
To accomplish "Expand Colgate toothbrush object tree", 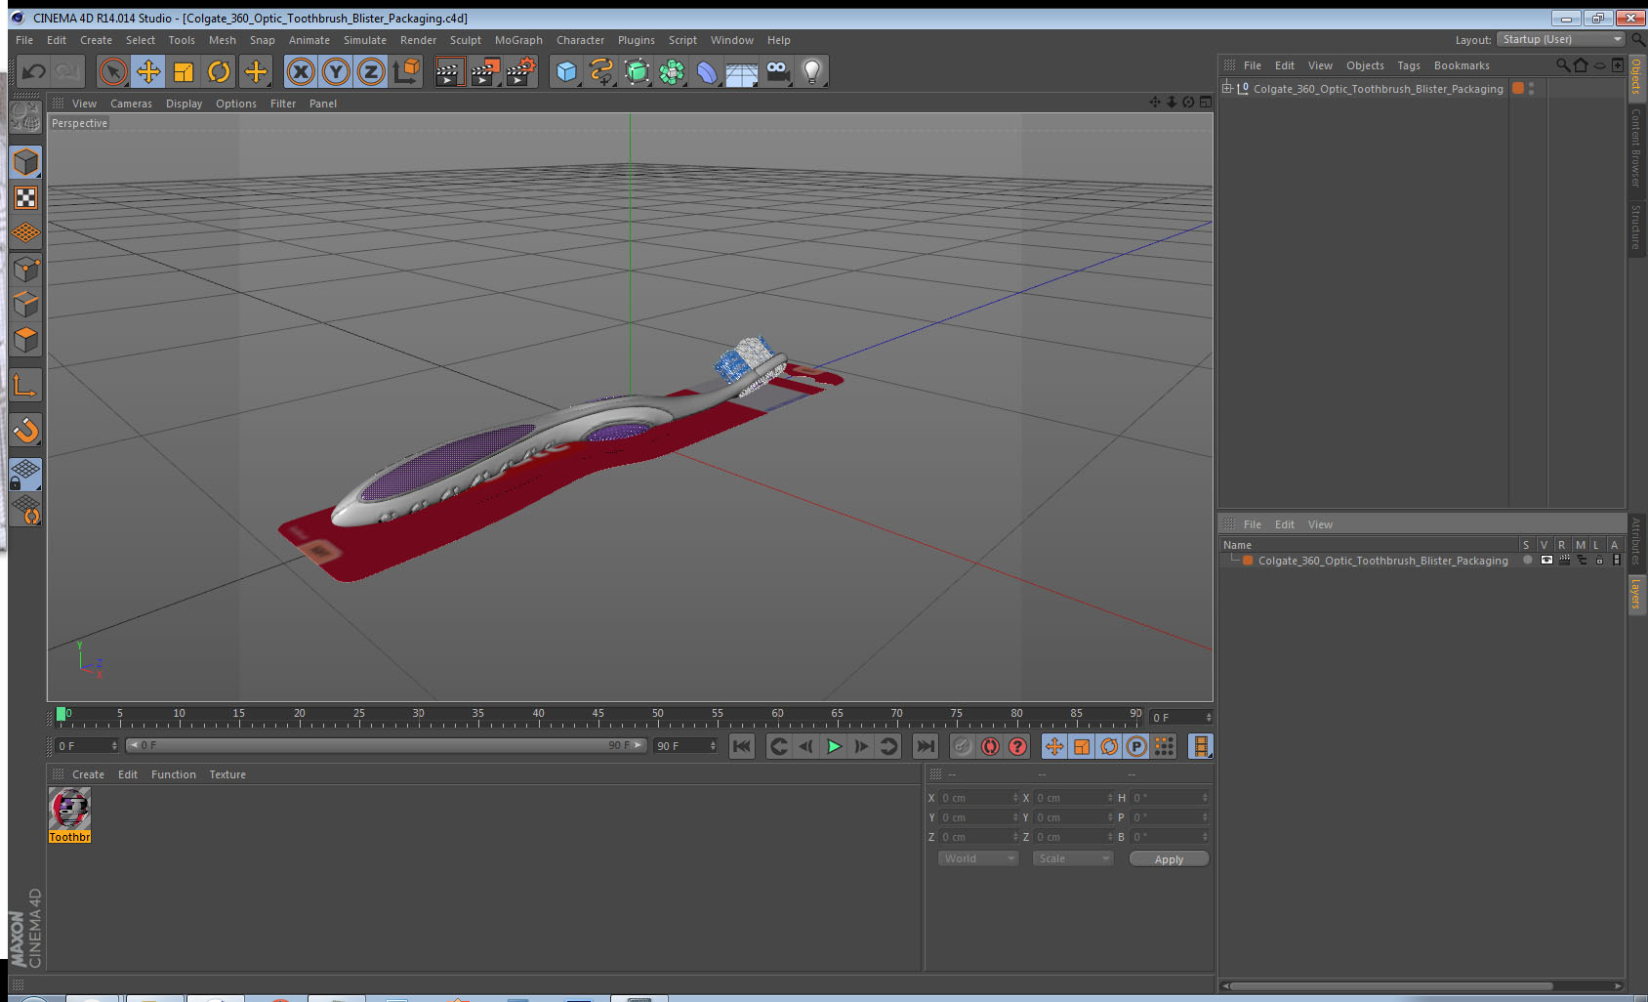I will (x=1227, y=88).
